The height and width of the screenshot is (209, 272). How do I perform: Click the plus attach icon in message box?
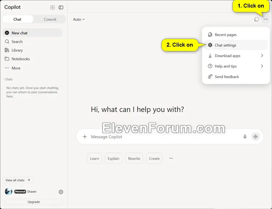(85, 137)
